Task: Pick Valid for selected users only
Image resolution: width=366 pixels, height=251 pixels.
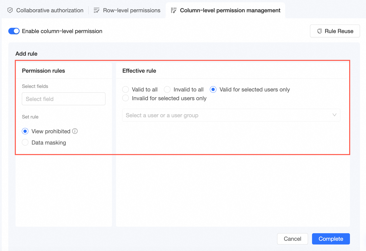Action: 213,89
